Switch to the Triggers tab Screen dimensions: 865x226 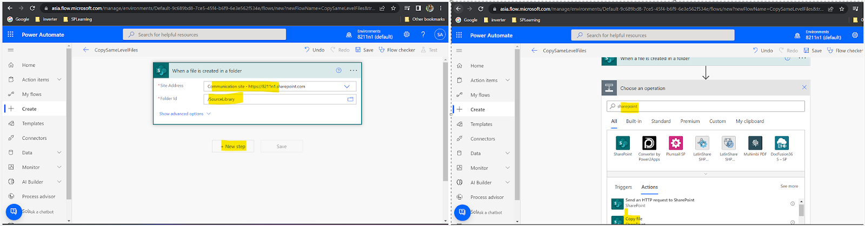623,187
